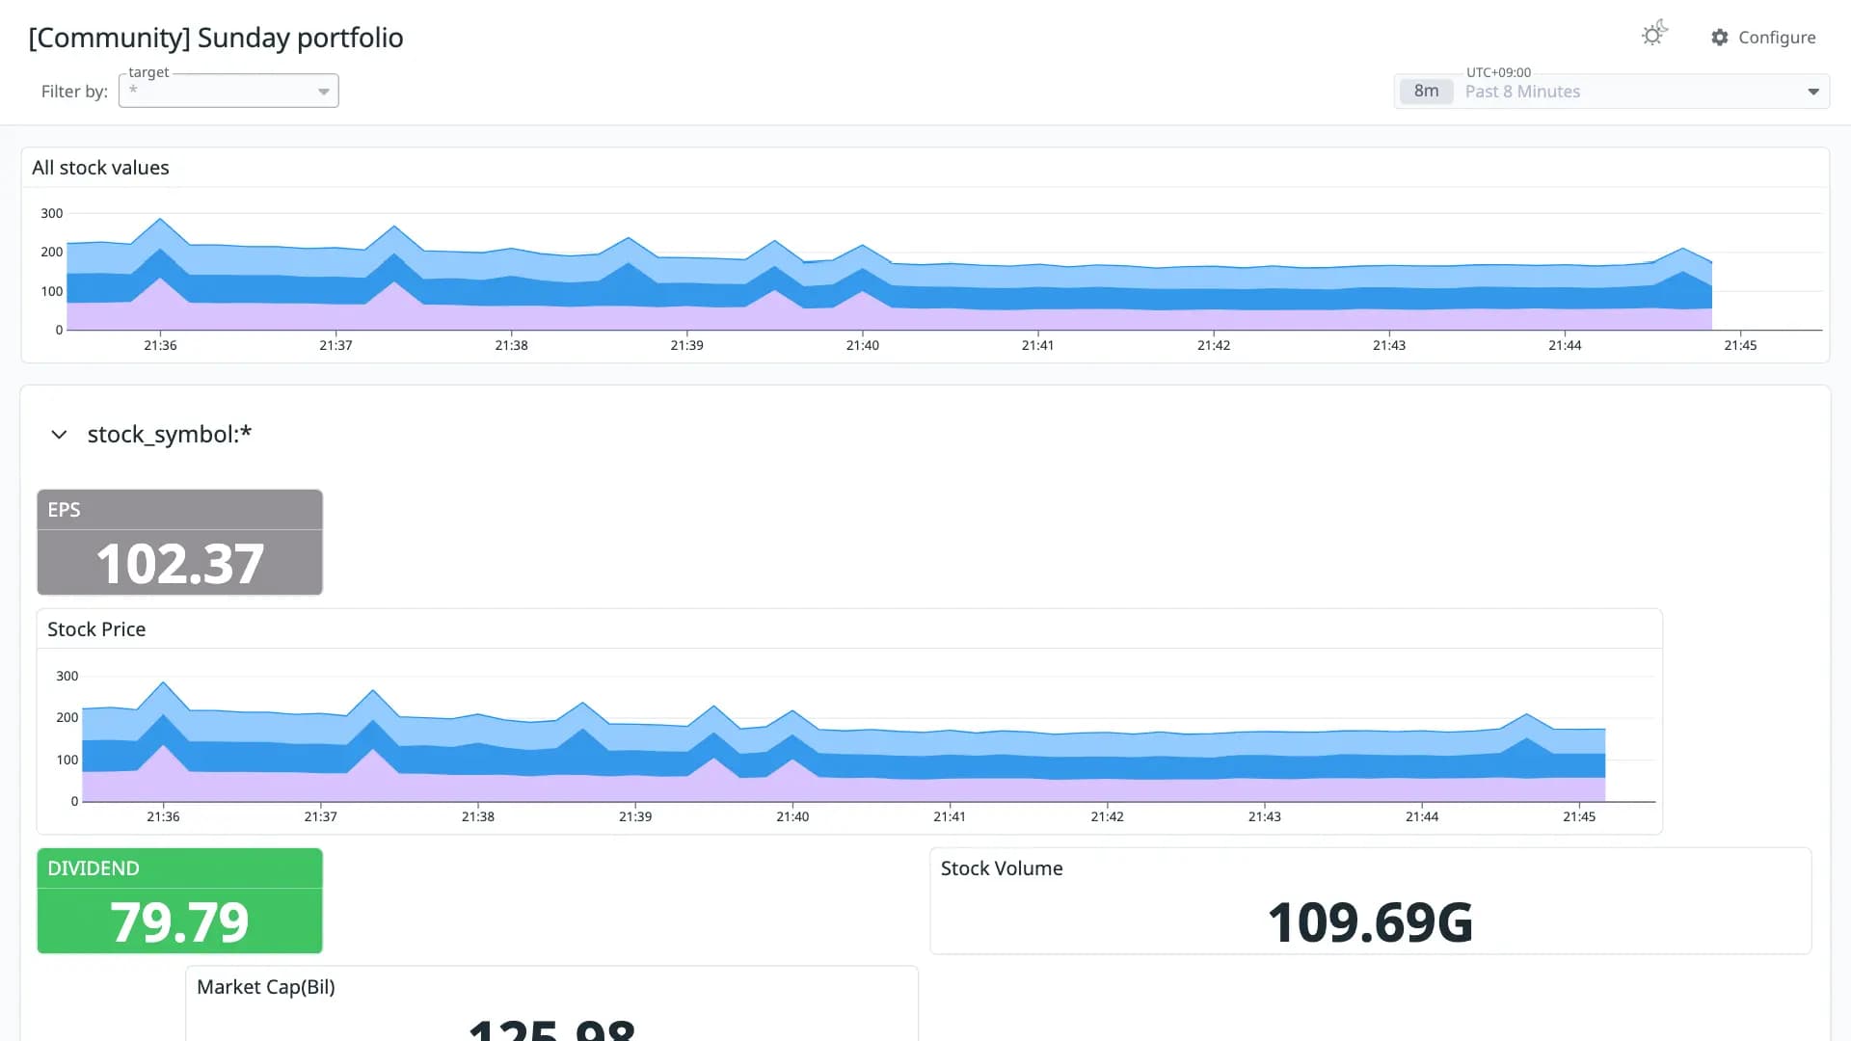
Task: Collapse the stock_symbol:* group chevron
Action: coord(59,435)
